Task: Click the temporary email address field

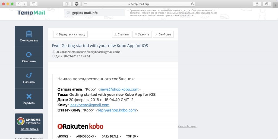Action: [x=94, y=13]
